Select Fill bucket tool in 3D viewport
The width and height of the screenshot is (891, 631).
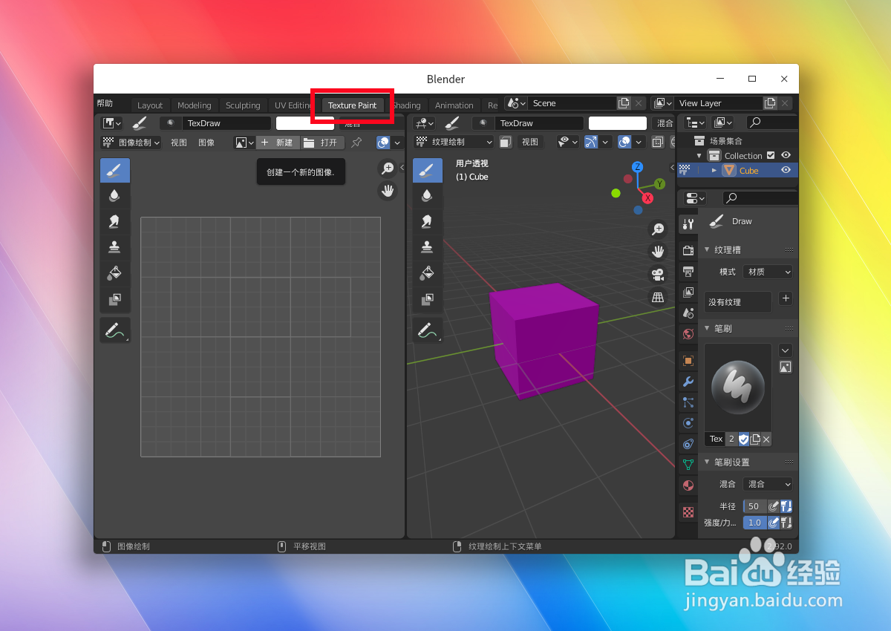point(428,273)
